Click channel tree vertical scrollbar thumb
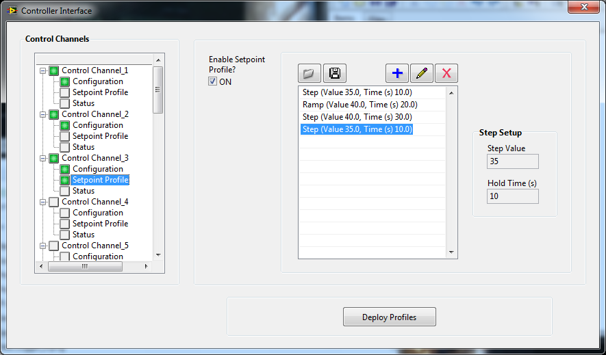Image resolution: width=606 pixels, height=355 pixels. [x=158, y=90]
